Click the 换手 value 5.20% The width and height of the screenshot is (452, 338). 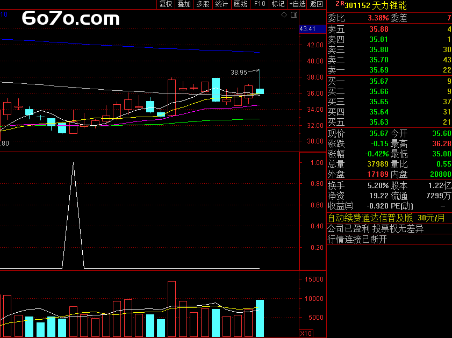pos(378,185)
